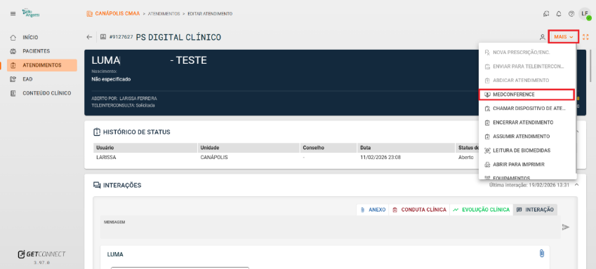
Task: Open the help question-mark icon
Action: pyautogui.click(x=571, y=14)
